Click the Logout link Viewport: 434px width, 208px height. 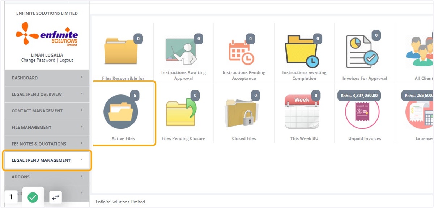click(x=67, y=60)
